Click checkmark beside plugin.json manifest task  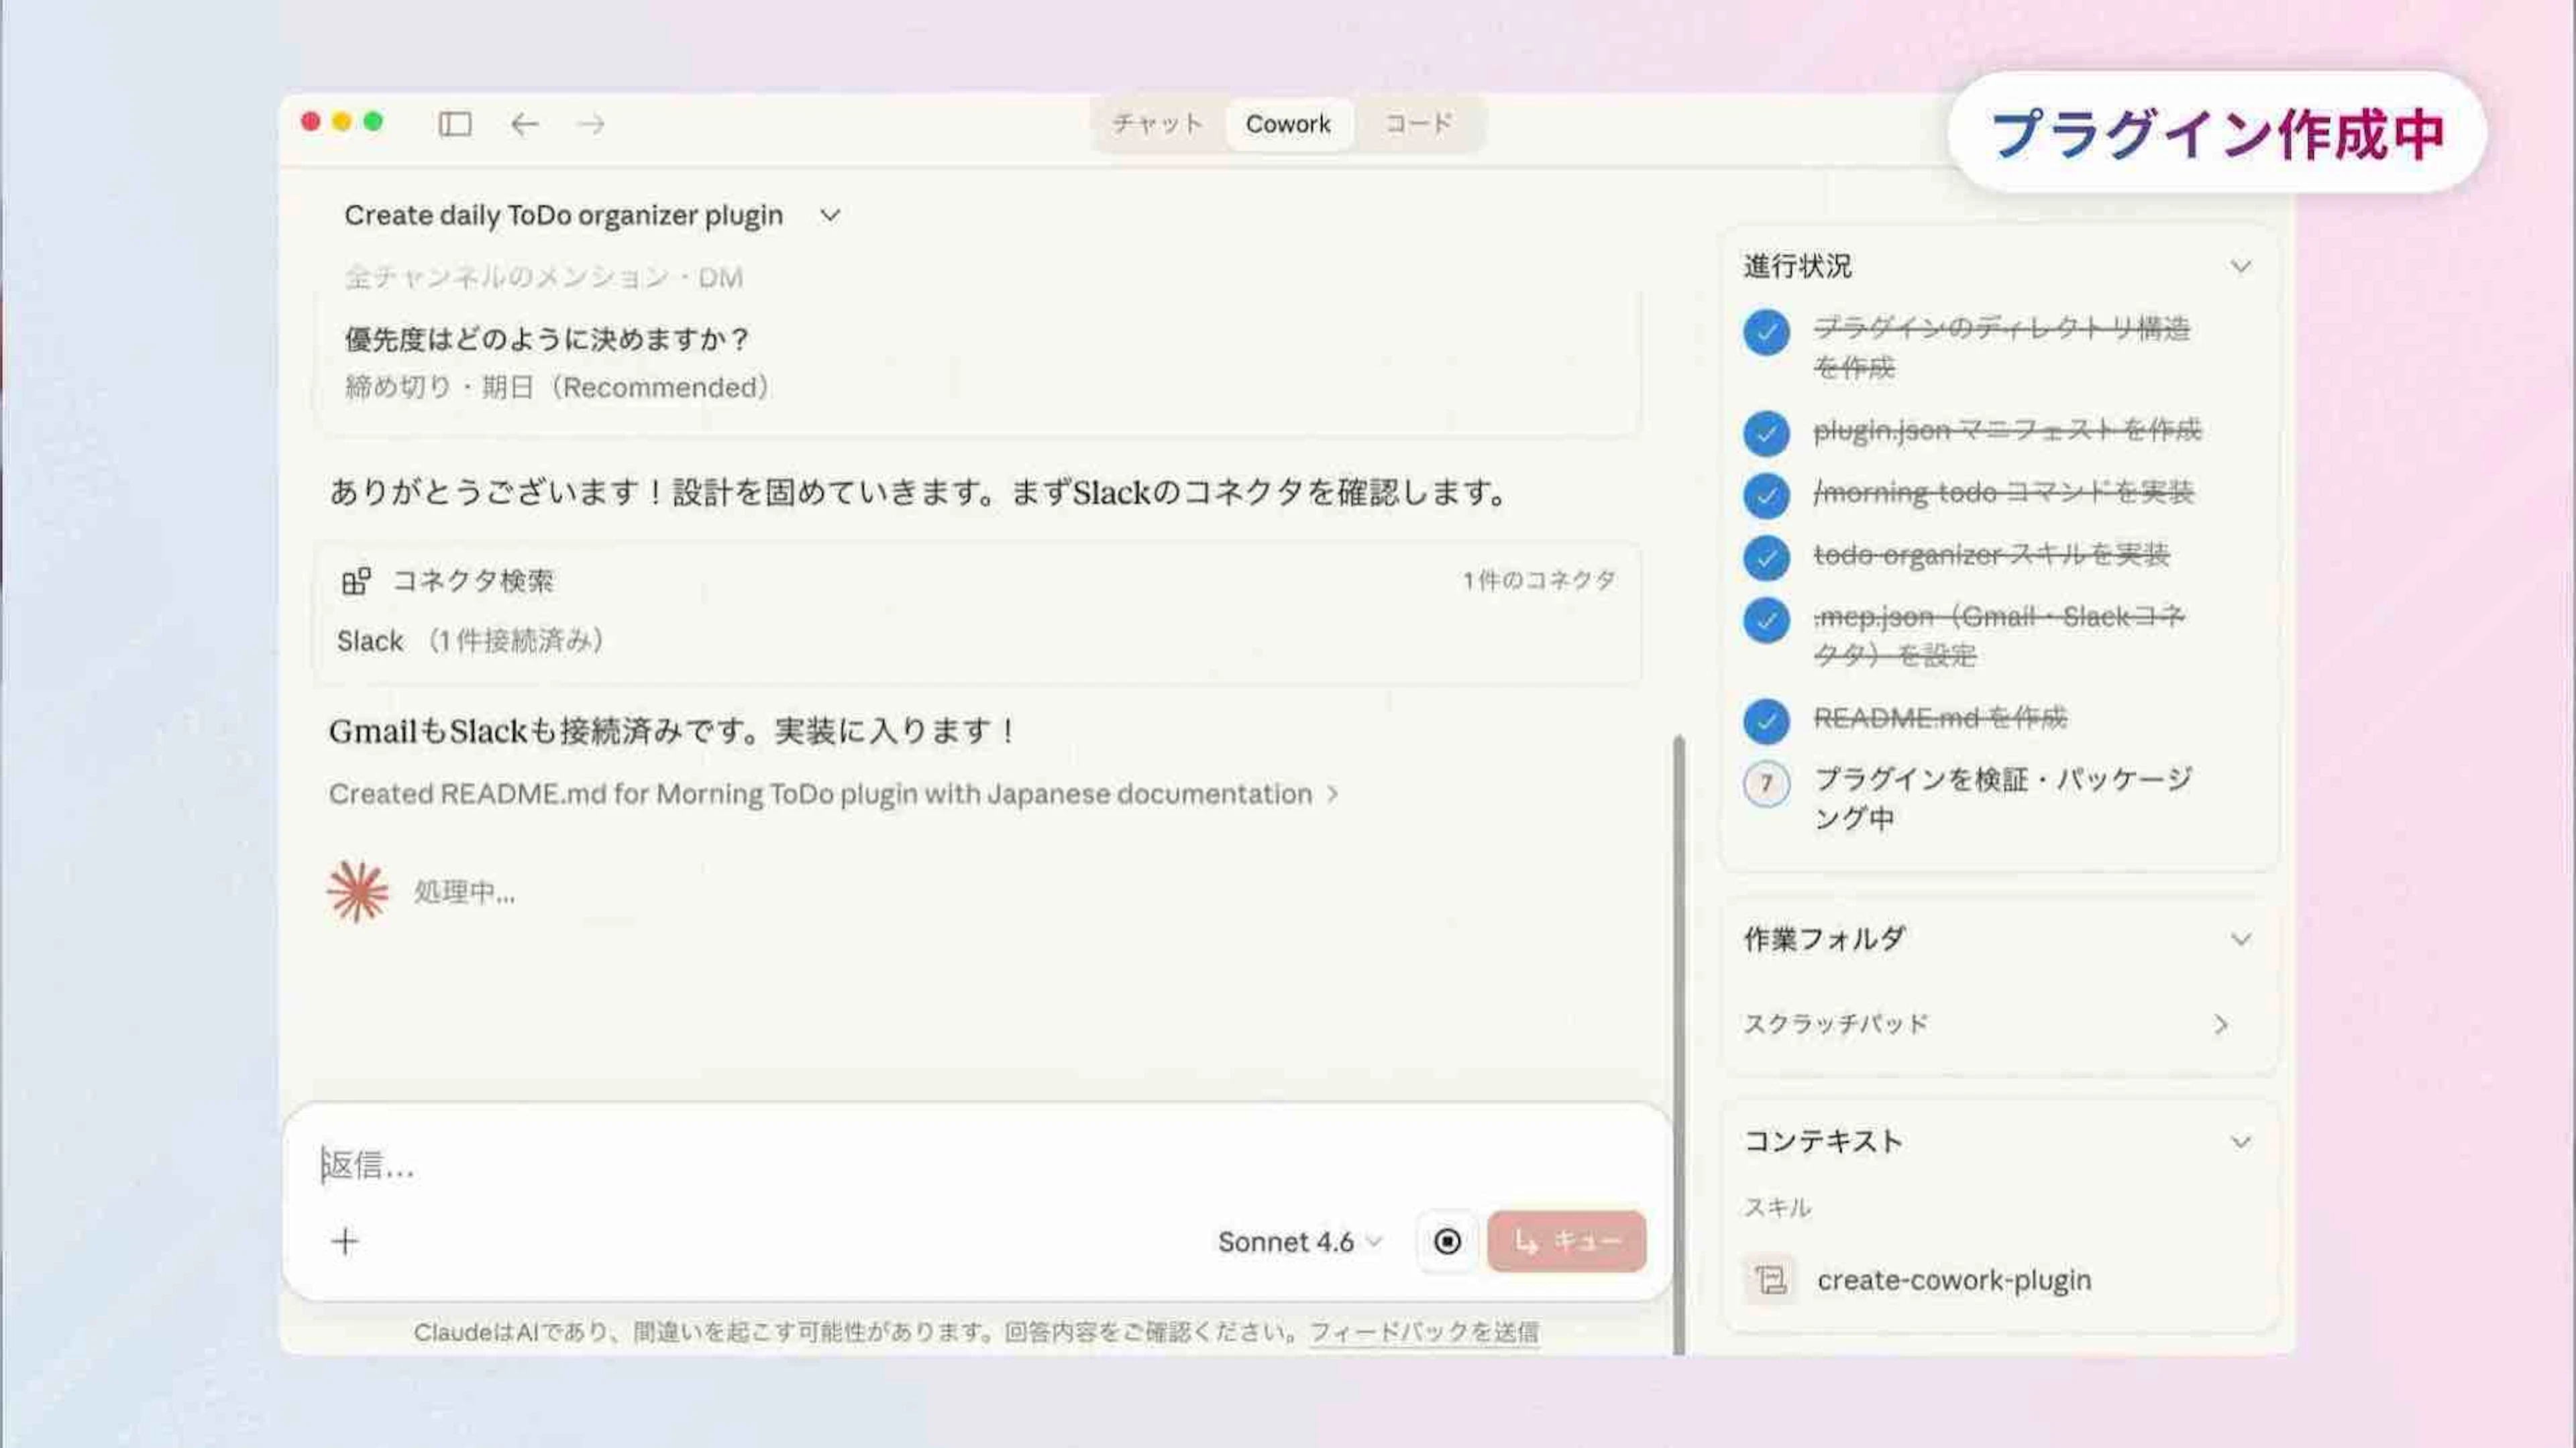click(1766, 432)
